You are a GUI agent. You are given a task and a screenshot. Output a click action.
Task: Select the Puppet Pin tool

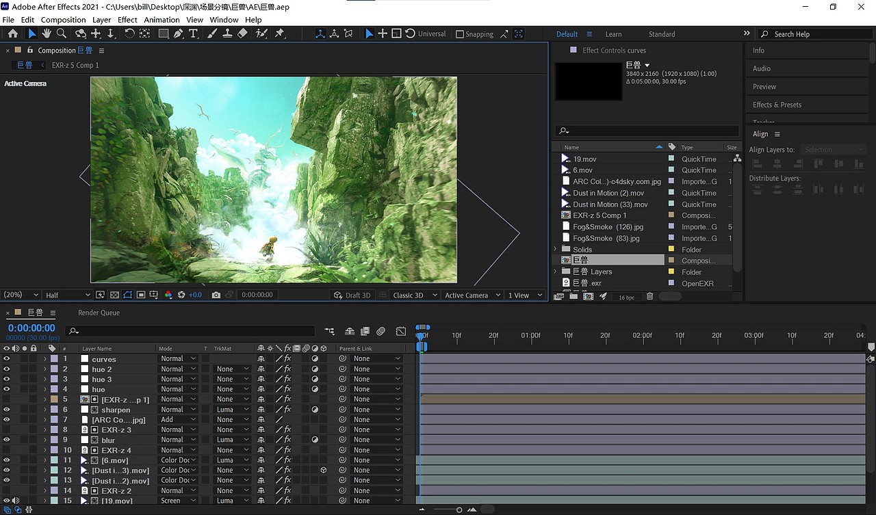coord(279,34)
